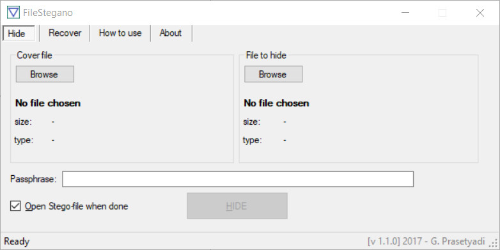
Task: Open the How to use tab
Action: (120, 33)
